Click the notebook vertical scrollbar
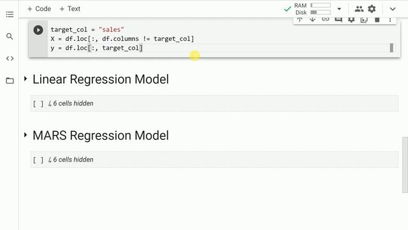408x230 pixels. point(405,165)
